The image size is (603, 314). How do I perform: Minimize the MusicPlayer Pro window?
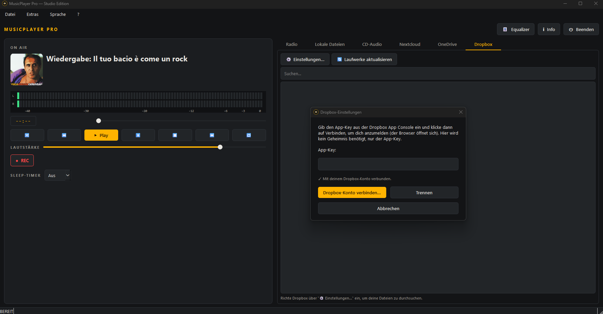pyautogui.click(x=565, y=4)
